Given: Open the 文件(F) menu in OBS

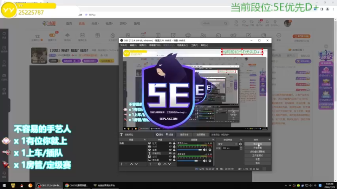Looking at the screenshot, I should 123,45.
